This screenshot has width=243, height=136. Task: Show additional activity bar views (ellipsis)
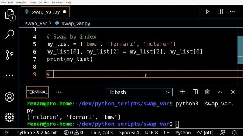click(9, 76)
